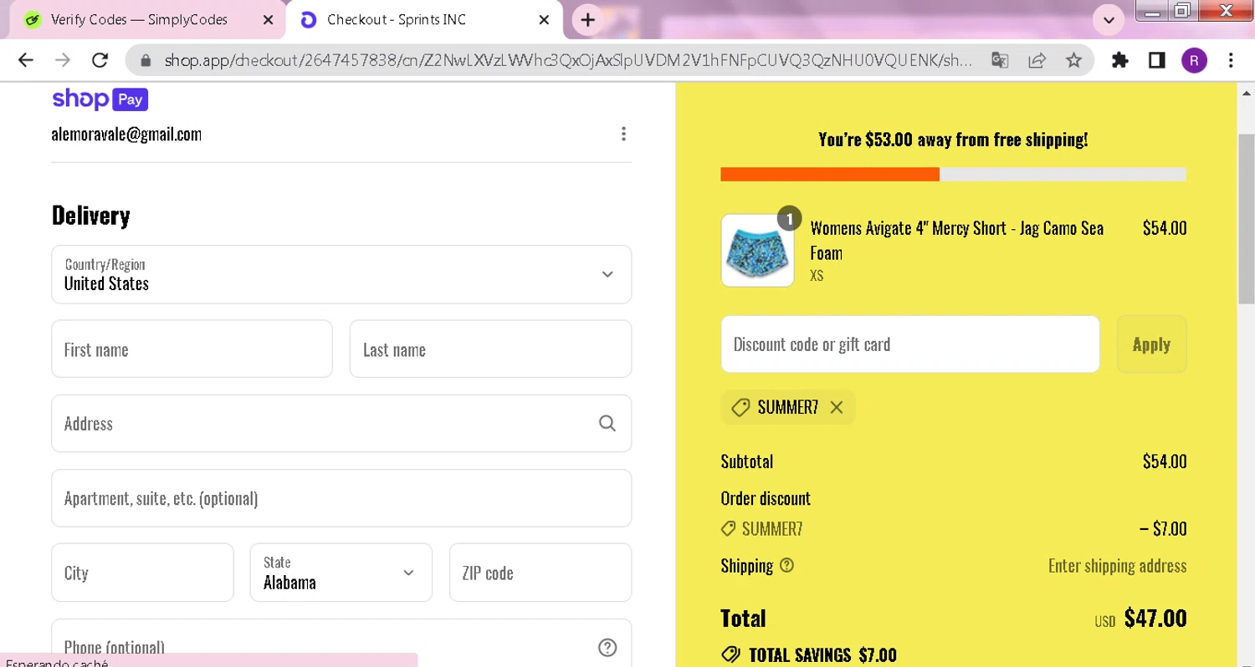This screenshot has height=667, width=1255.
Task: Open the Chrome three-dot menu
Action: (1231, 60)
